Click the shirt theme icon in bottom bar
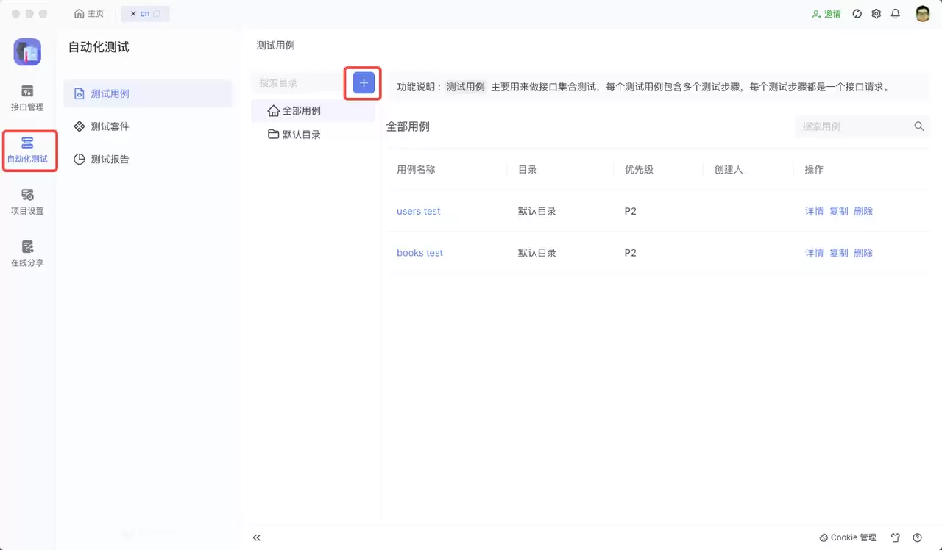Image resolution: width=942 pixels, height=550 pixels. (896, 537)
